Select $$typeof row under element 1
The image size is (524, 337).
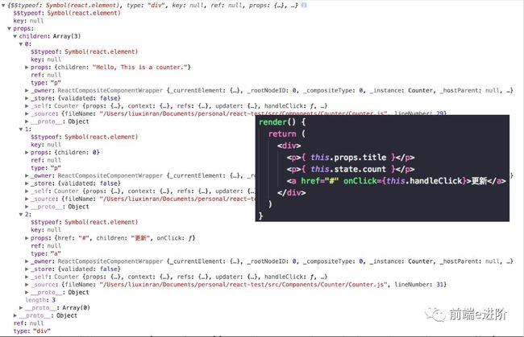click(x=84, y=137)
